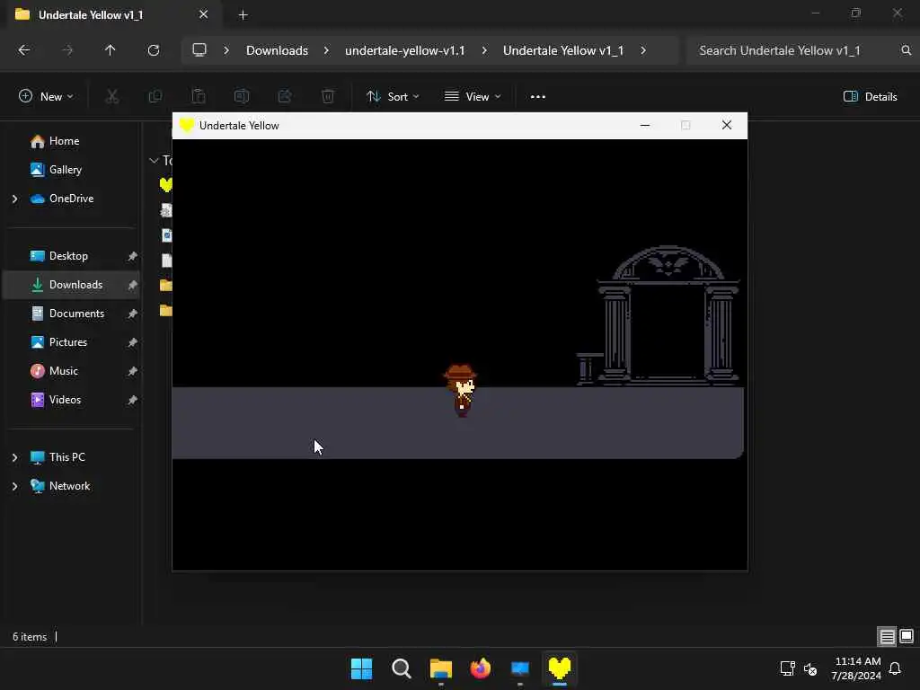Minimize the Undertale Yellow game window
The width and height of the screenshot is (920, 690).
(645, 125)
